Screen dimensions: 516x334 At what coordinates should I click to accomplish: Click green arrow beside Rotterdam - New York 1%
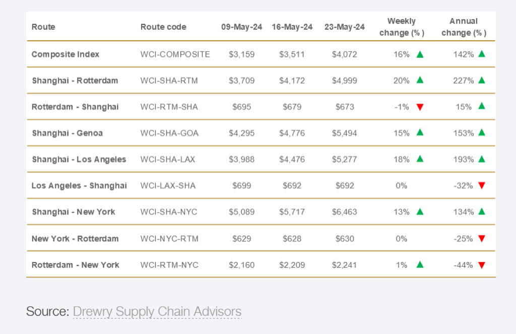coord(420,265)
